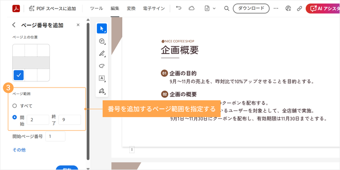Select the すべて radio button
Image resolution: width=340 pixels, height=170 pixels.
[15, 106]
